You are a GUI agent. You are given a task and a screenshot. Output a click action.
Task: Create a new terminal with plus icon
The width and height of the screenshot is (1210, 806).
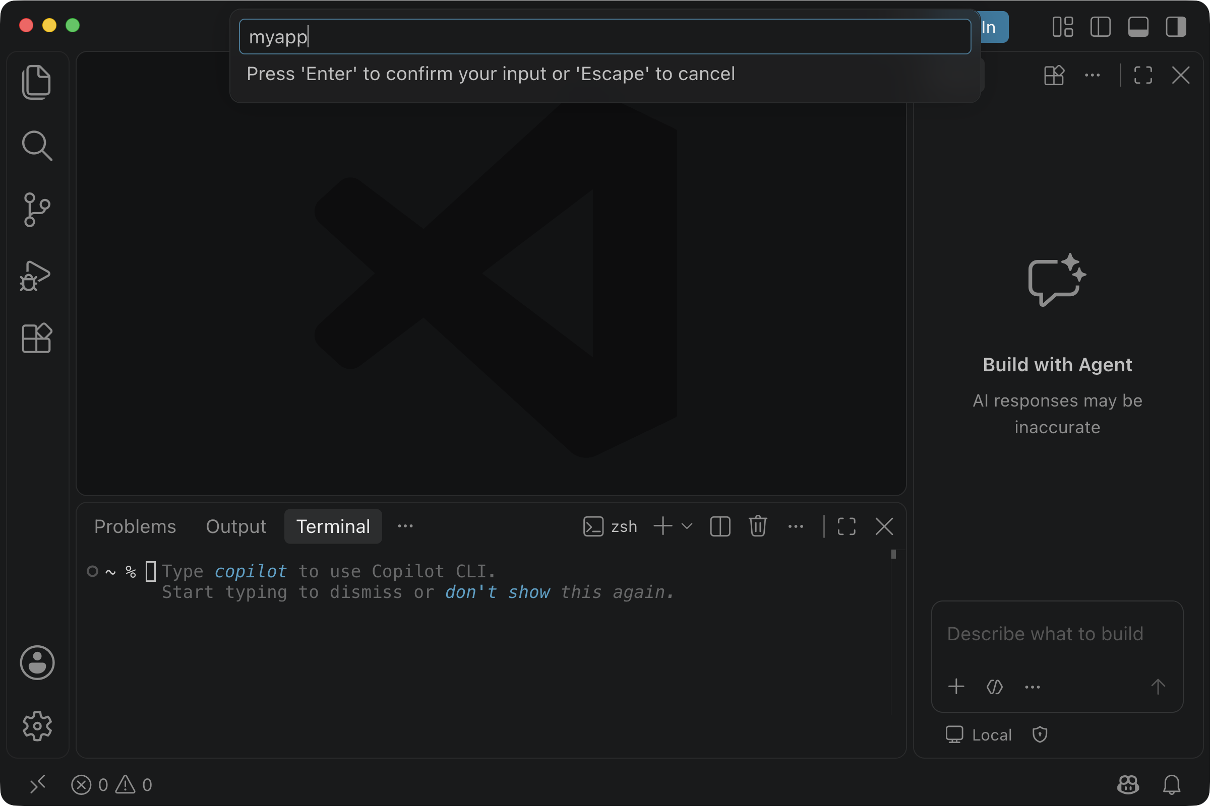[x=662, y=526]
